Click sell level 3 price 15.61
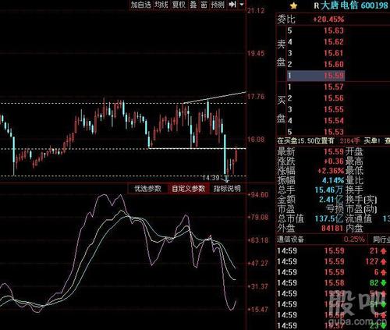 [334, 53]
